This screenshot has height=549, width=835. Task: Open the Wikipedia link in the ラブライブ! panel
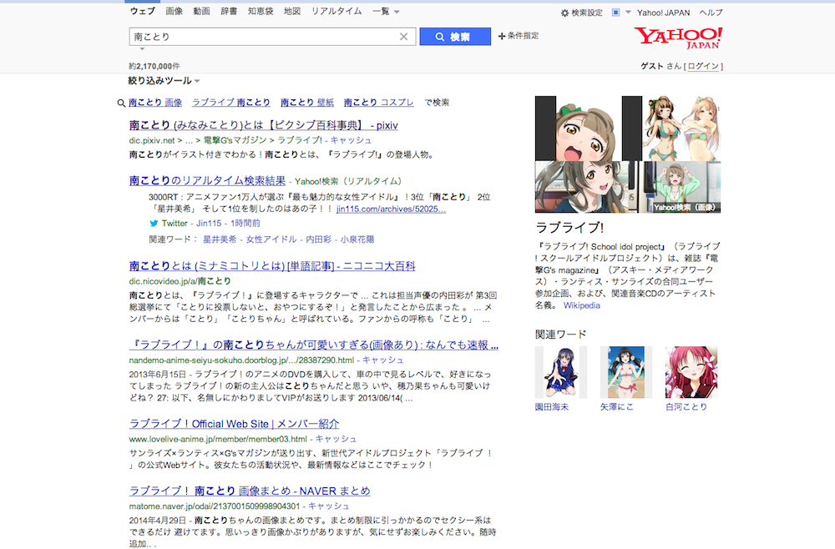click(x=581, y=305)
